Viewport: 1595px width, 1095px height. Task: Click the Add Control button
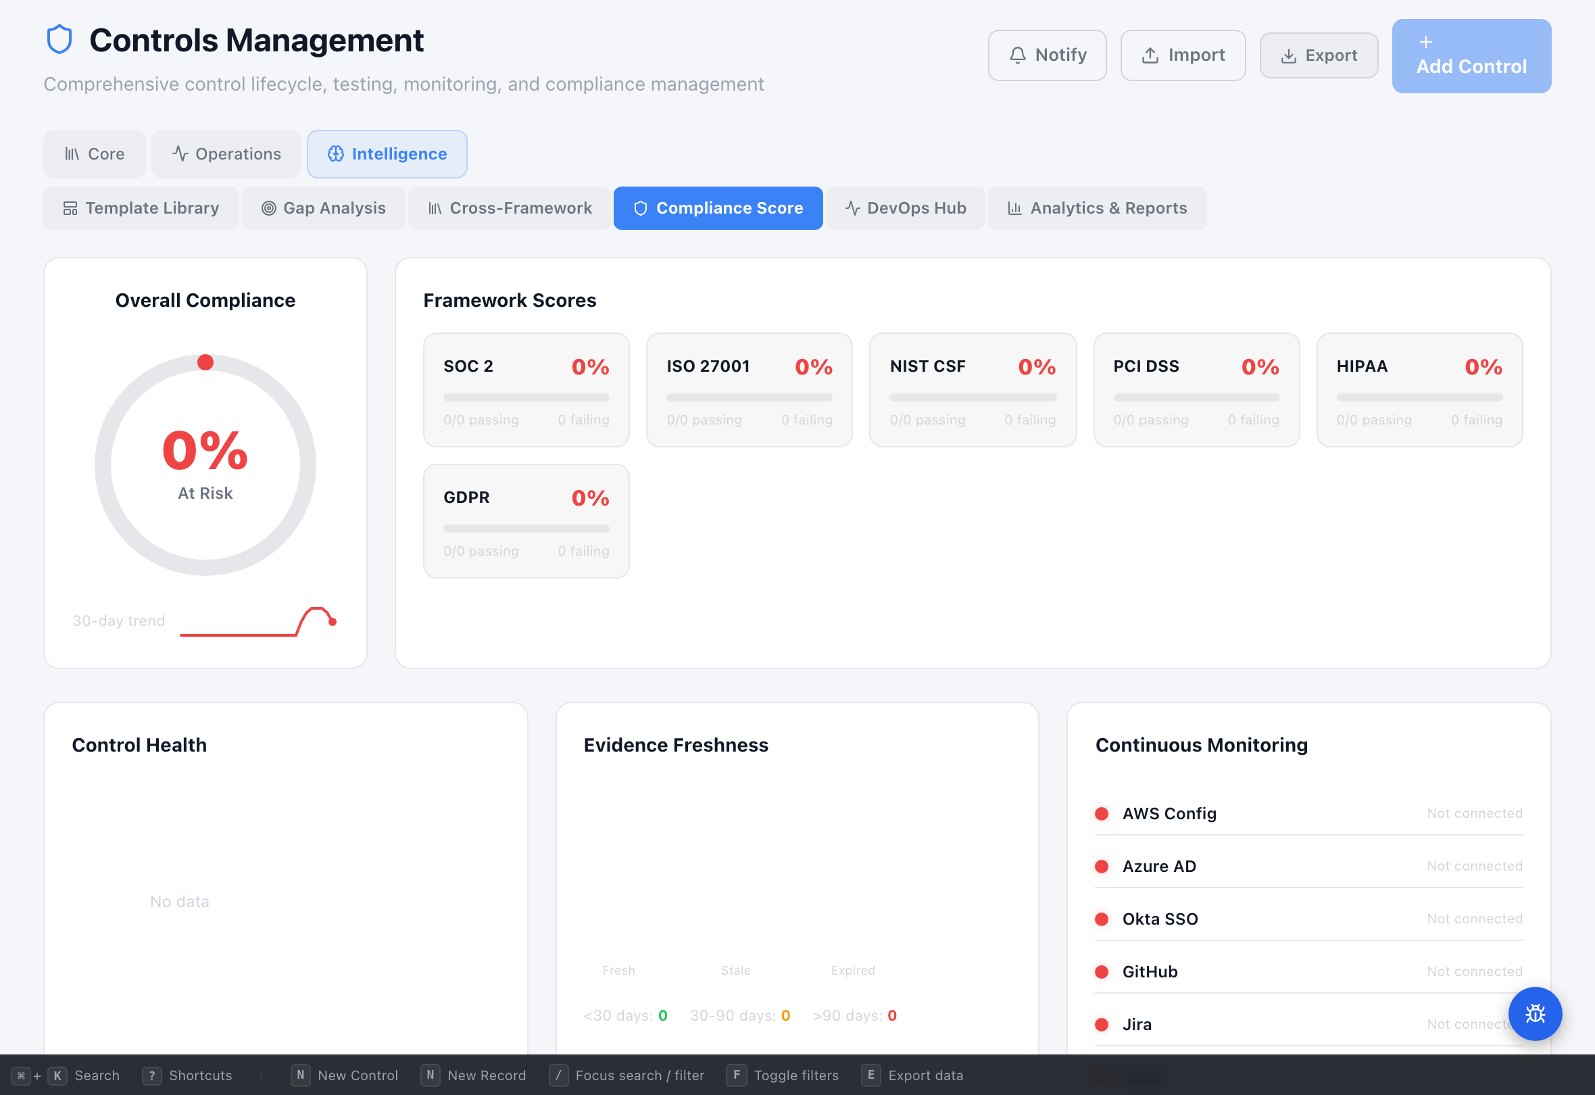[1471, 56]
